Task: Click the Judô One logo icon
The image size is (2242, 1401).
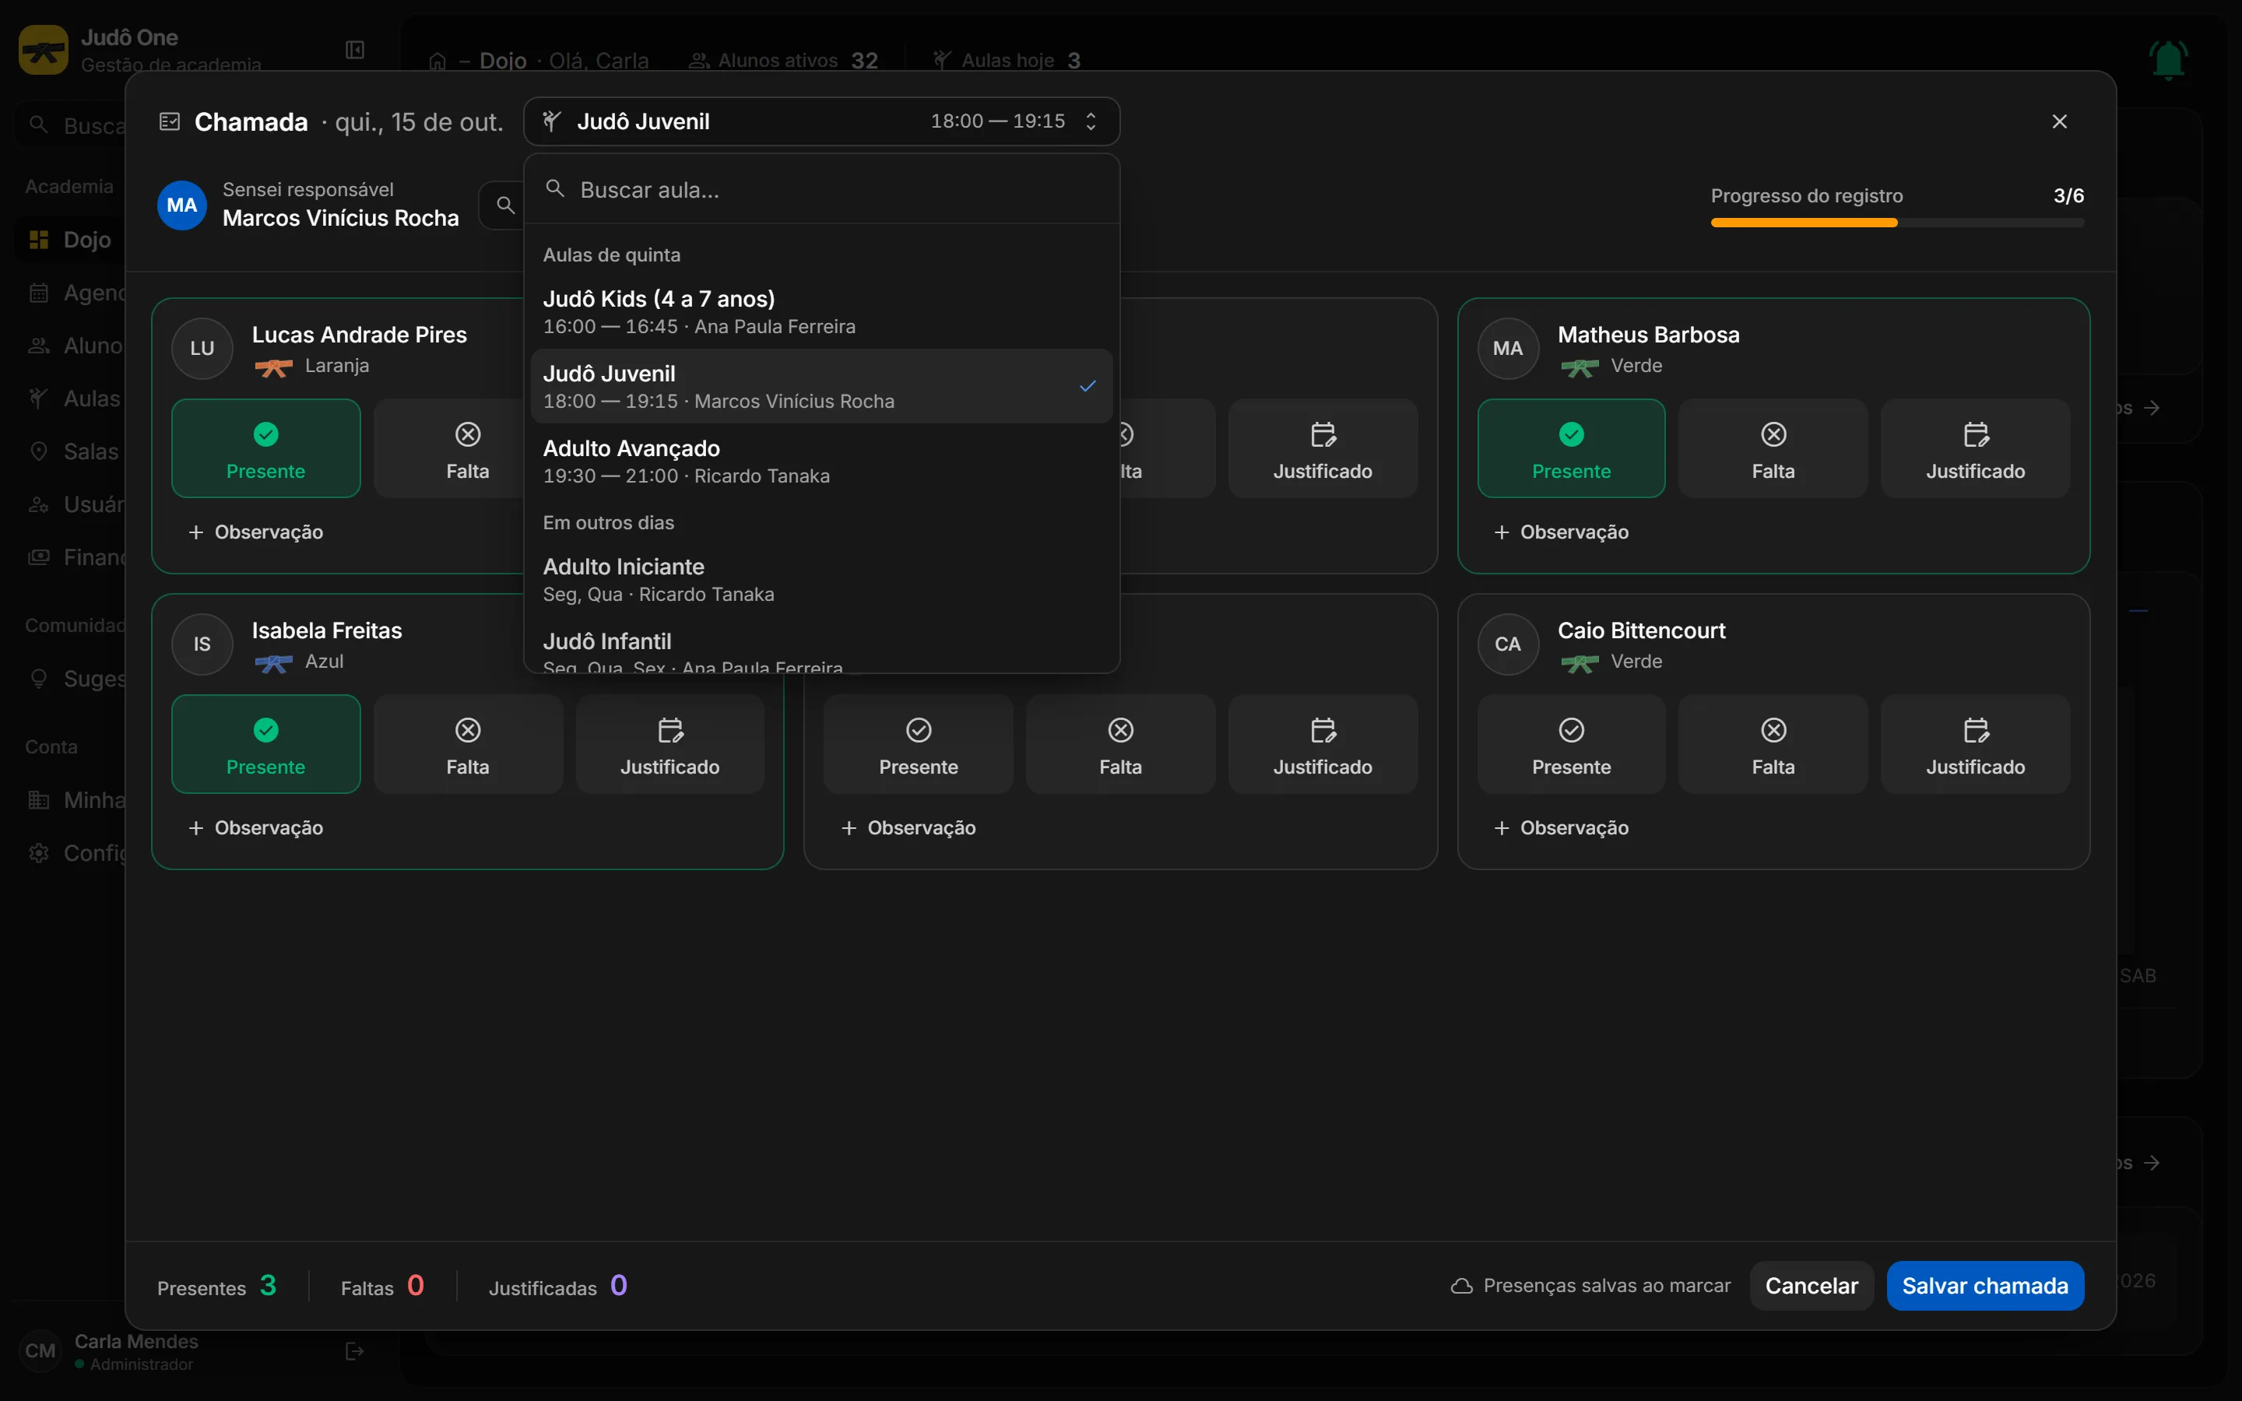Action: point(43,50)
